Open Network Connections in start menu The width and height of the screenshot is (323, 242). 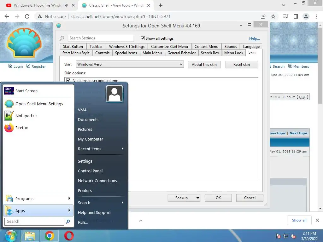97,181
